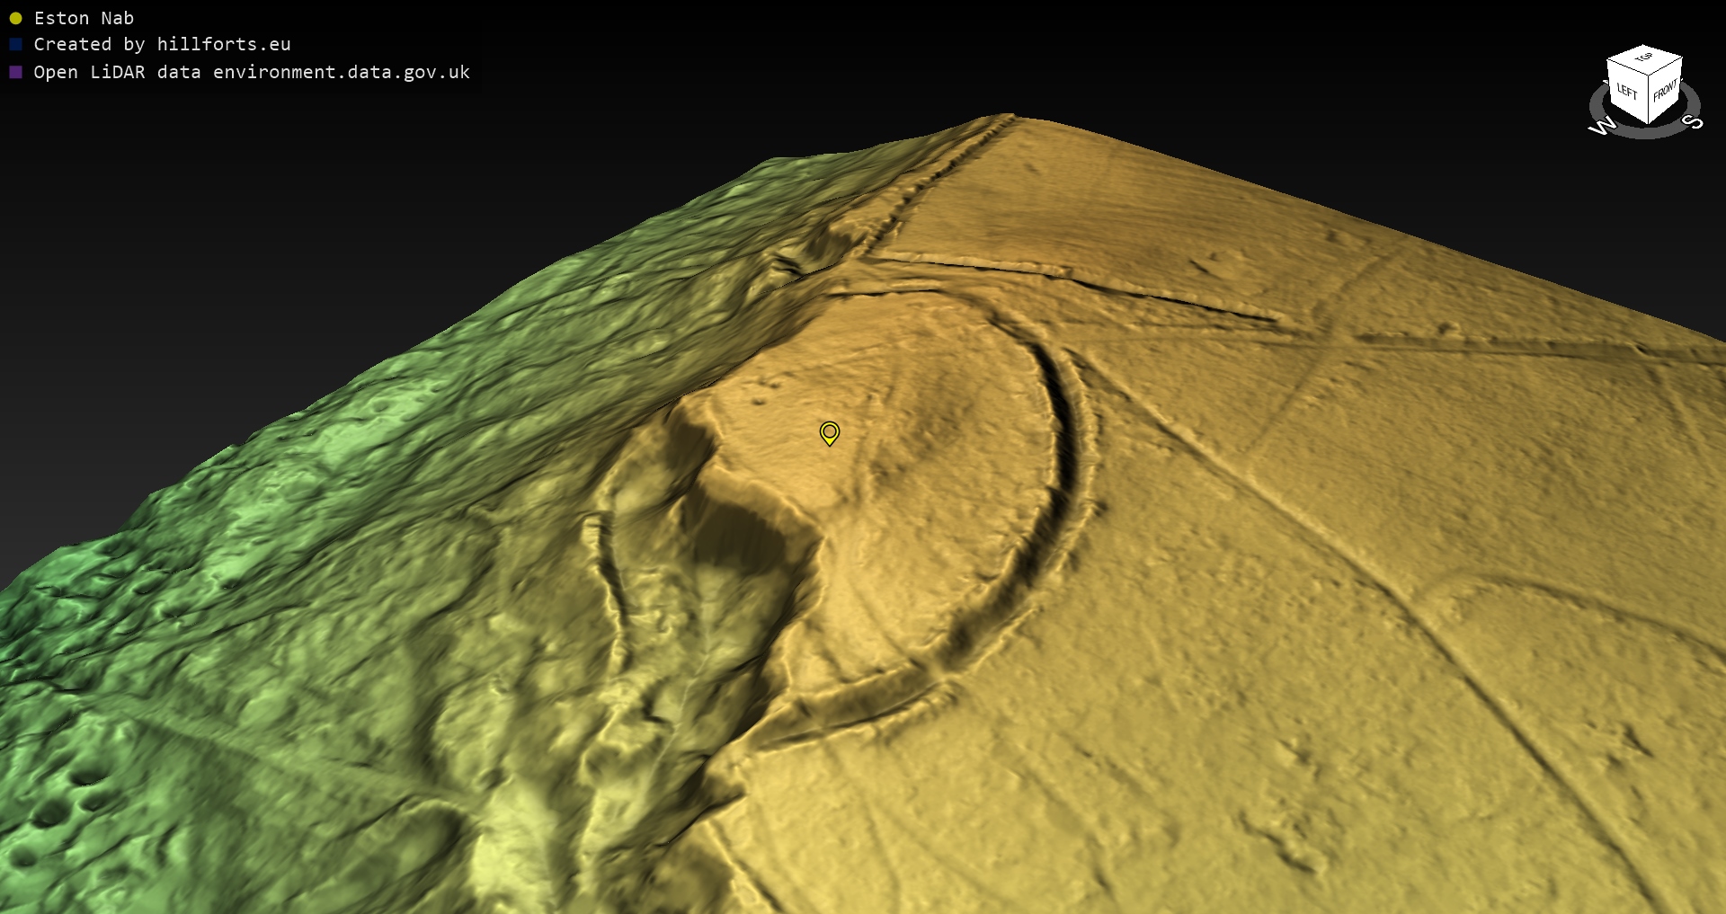1726x914 pixels.
Task: Select the LEFT face of the view cube
Action: pos(1626,90)
